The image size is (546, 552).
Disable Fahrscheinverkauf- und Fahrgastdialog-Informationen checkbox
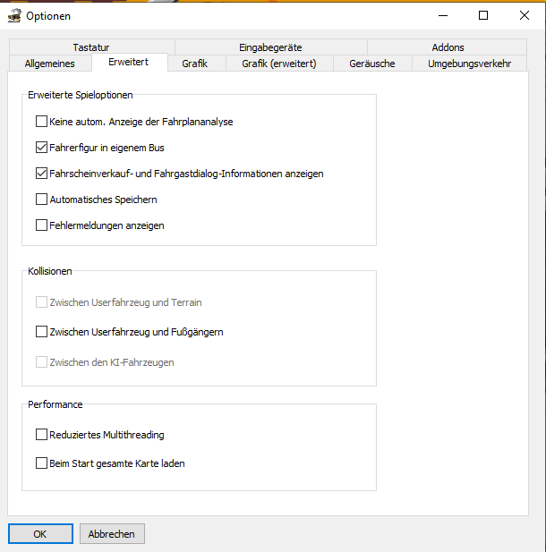point(41,173)
